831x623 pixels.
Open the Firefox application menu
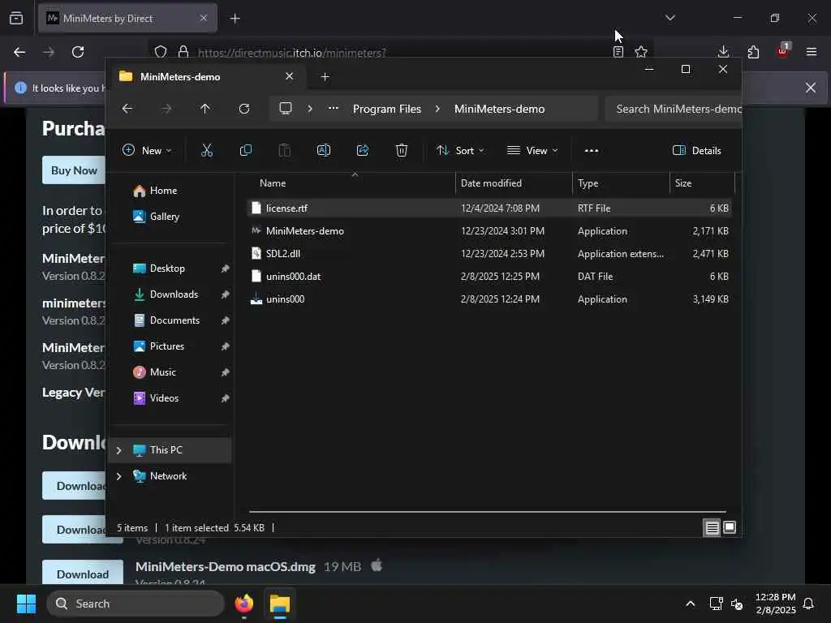[x=811, y=52]
